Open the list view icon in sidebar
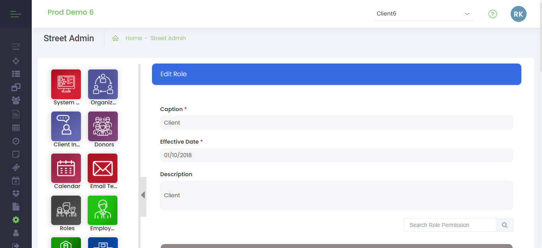 tap(16, 74)
